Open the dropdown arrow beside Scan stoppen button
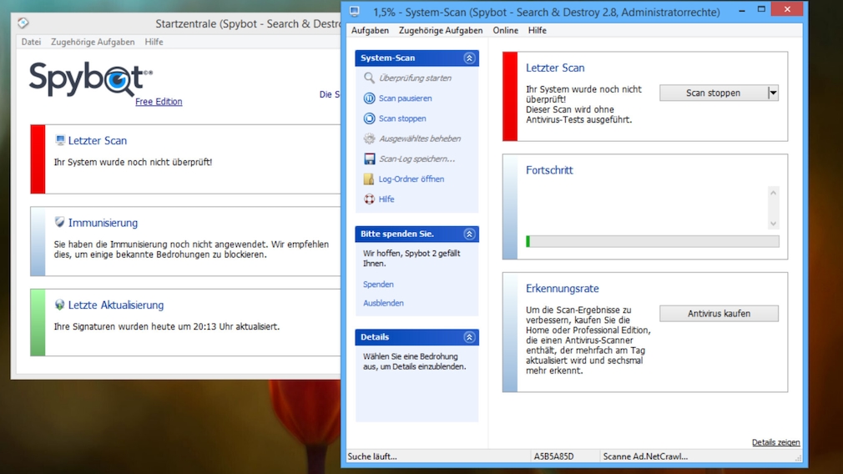This screenshot has height=474, width=843. click(773, 93)
